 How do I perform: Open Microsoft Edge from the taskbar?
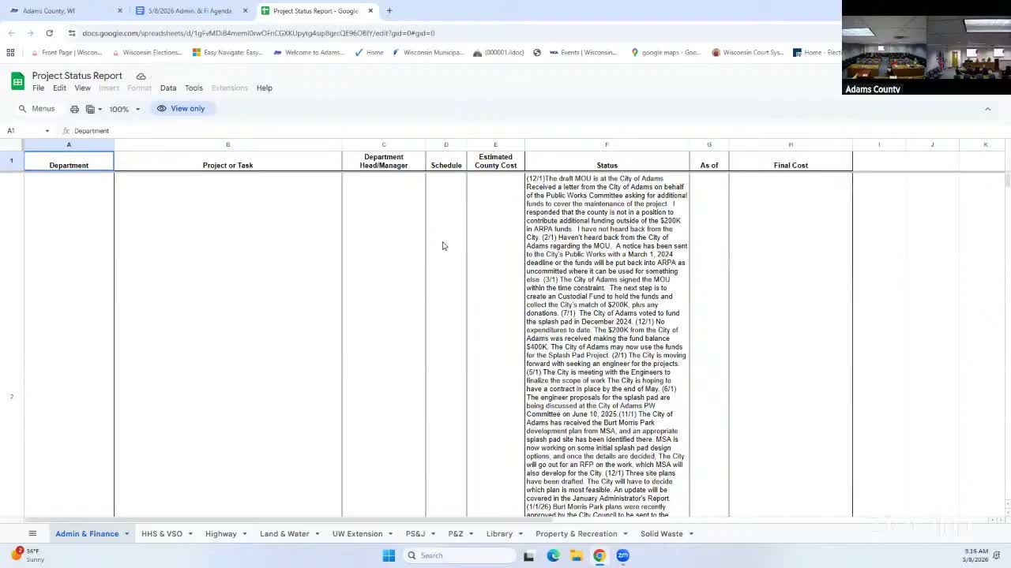click(553, 555)
